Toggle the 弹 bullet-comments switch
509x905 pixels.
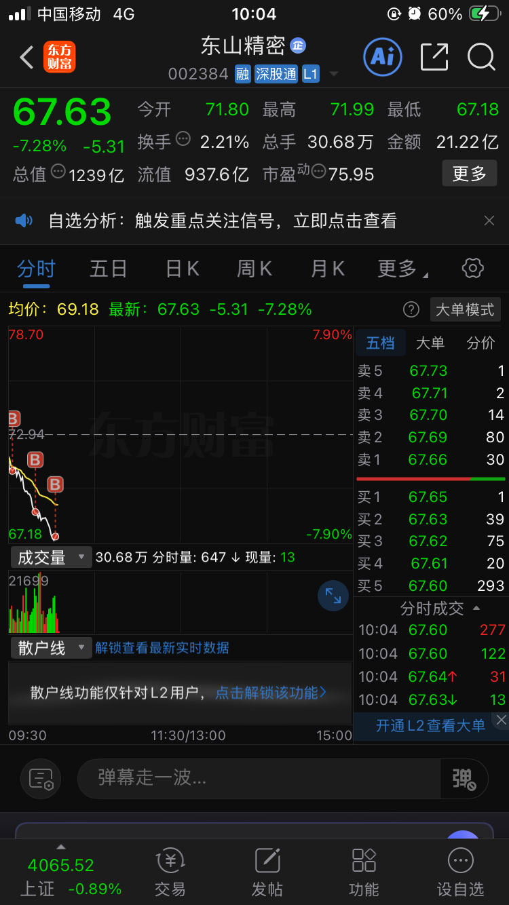[465, 778]
